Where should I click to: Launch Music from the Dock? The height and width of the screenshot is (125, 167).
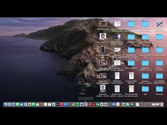pyautogui.click(x=62, y=105)
